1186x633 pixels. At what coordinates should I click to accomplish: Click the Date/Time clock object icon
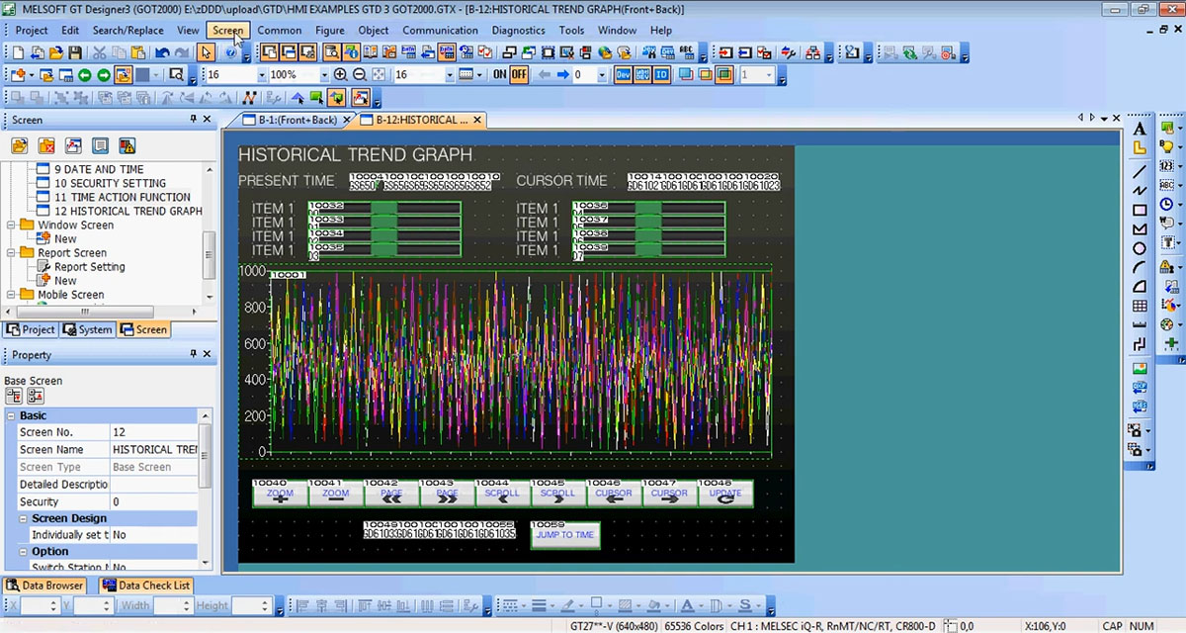(1167, 205)
